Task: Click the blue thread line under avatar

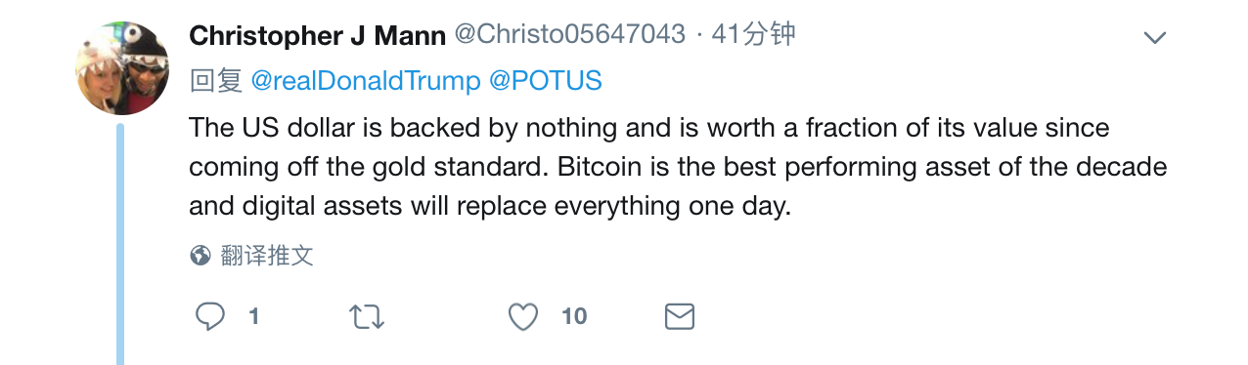Action: click(120, 244)
